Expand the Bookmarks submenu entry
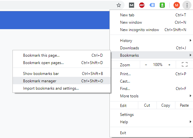193x138 pixels. [151, 55]
